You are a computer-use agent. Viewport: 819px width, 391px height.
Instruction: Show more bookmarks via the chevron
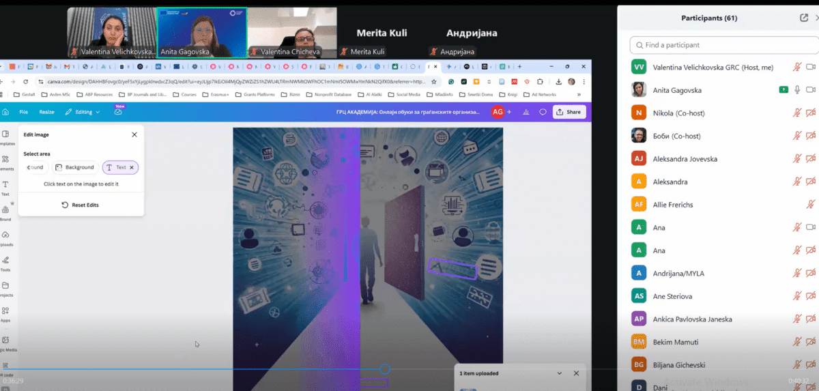(x=579, y=95)
